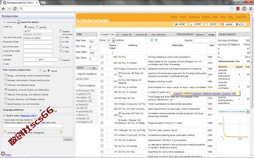Open the Explore menu item
This screenshot has width=254, height=158.
[x=206, y=17]
